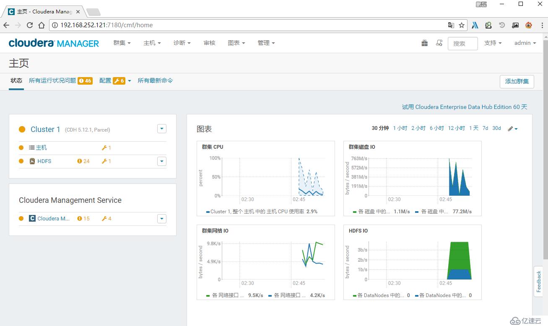Click the Weibo extension icon
The height and width of the screenshot is (326, 548).
click(x=528, y=25)
